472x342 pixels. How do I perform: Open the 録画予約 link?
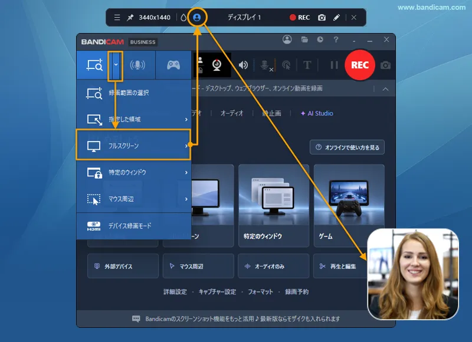coord(297,291)
